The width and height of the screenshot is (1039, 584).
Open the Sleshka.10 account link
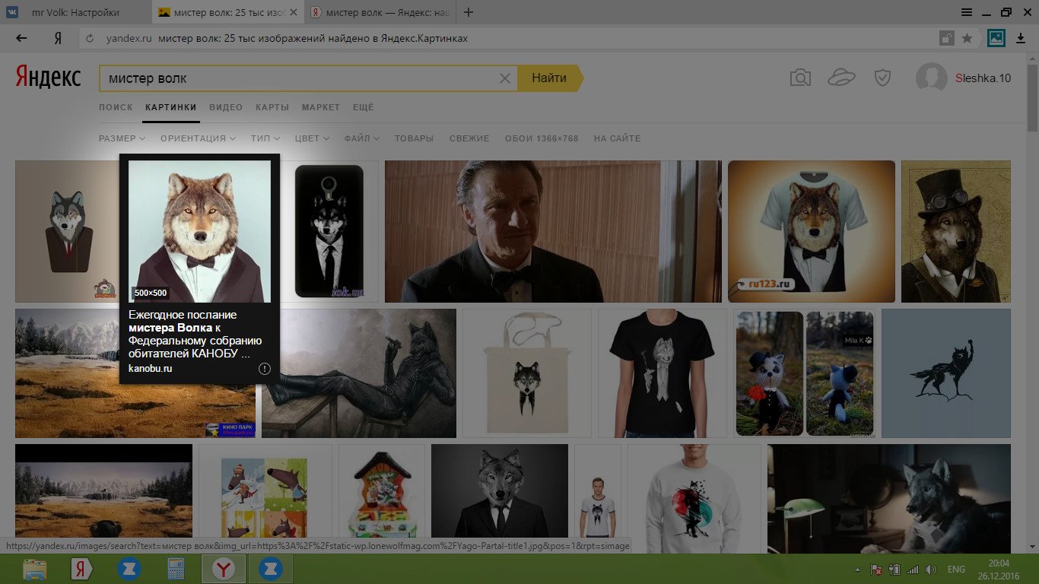tap(983, 78)
